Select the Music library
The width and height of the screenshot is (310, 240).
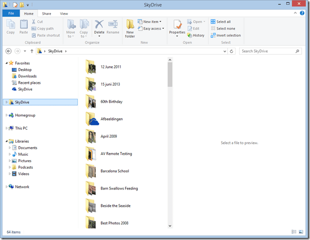coord(20,154)
